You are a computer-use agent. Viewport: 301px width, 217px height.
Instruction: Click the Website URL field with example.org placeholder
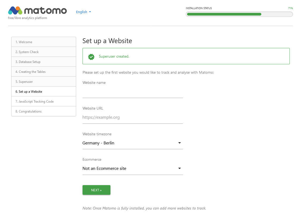coord(132,117)
